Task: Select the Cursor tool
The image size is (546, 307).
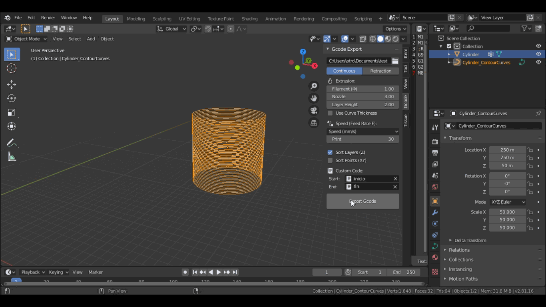Action: coord(12,68)
